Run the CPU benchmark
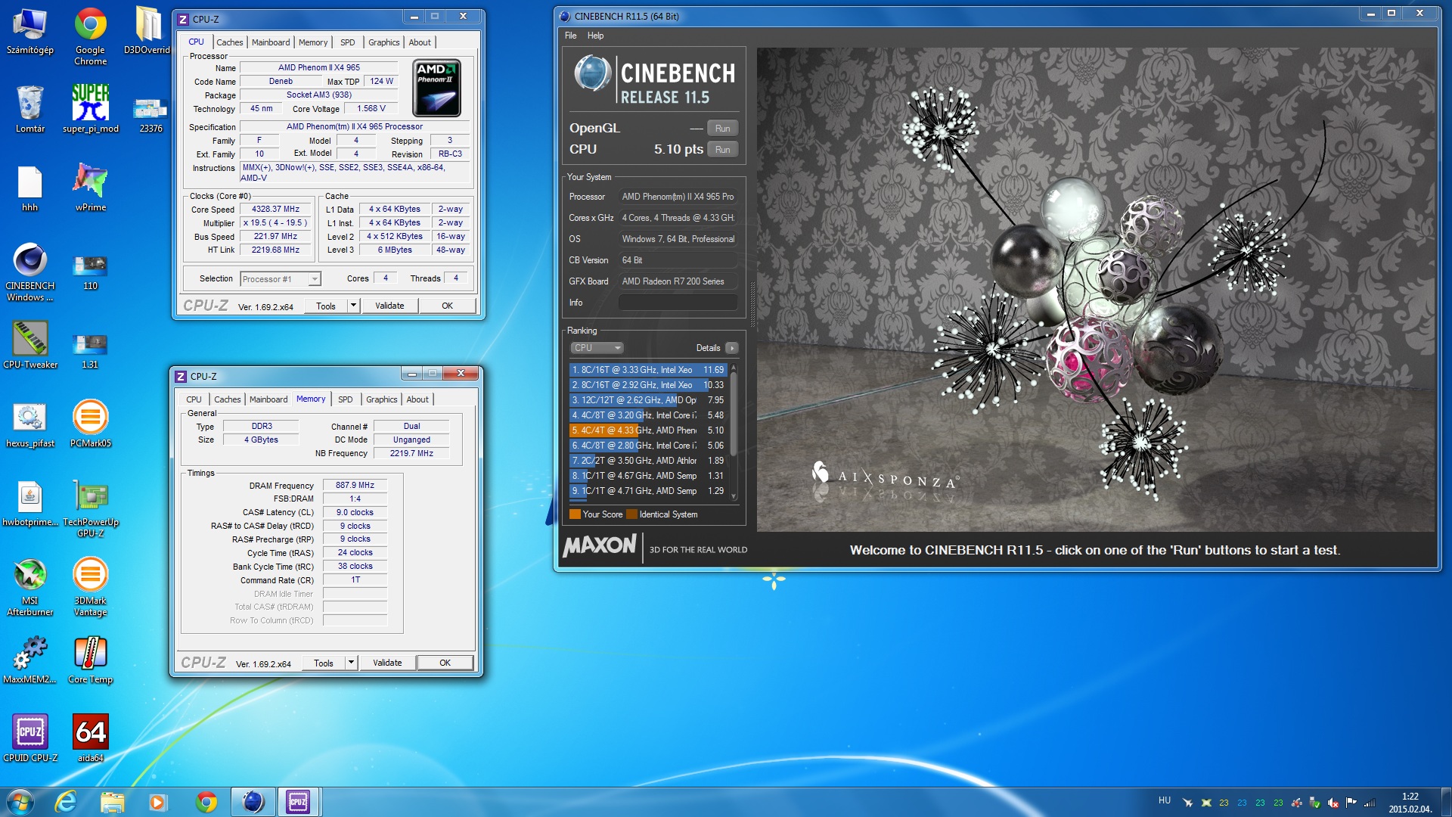This screenshot has width=1452, height=817. [x=722, y=149]
